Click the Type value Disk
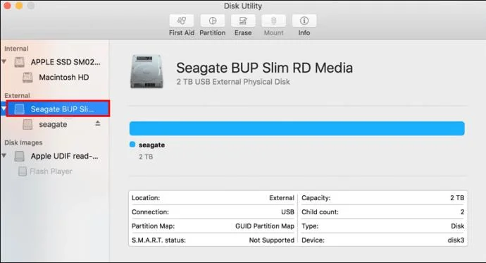This screenshot has width=486, height=263. tap(458, 226)
